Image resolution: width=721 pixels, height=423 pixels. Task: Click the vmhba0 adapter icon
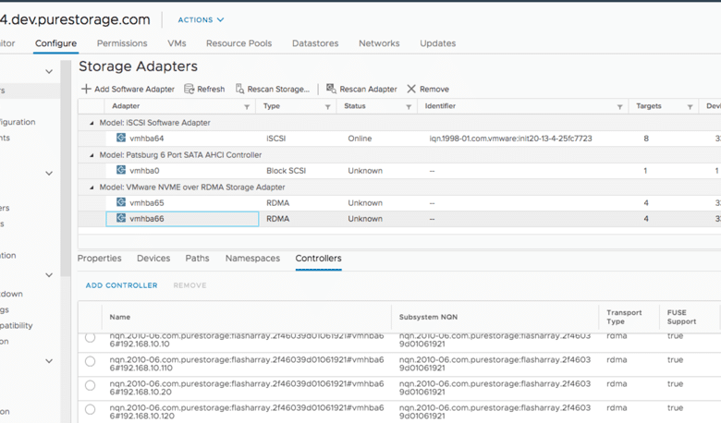[x=121, y=170]
